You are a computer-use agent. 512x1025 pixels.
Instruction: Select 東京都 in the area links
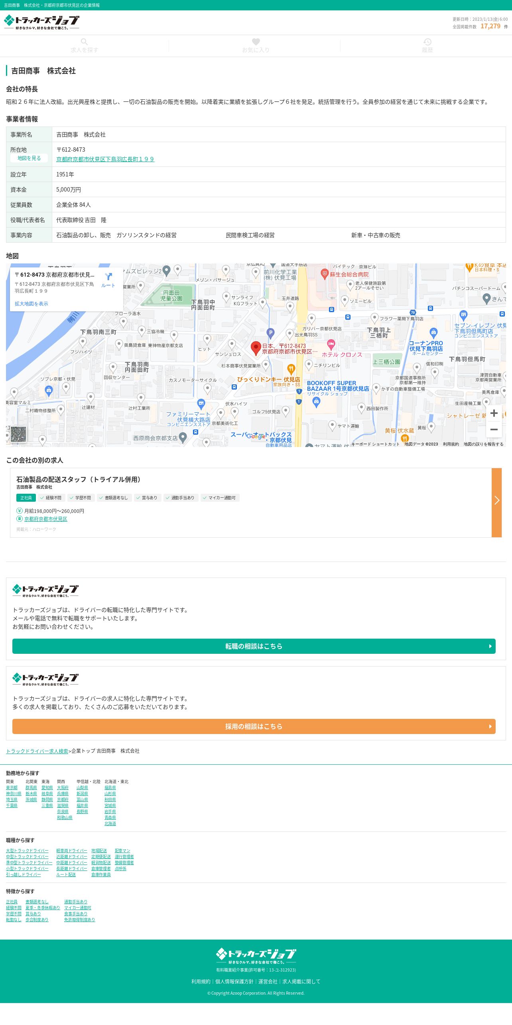click(x=12, y=788)
